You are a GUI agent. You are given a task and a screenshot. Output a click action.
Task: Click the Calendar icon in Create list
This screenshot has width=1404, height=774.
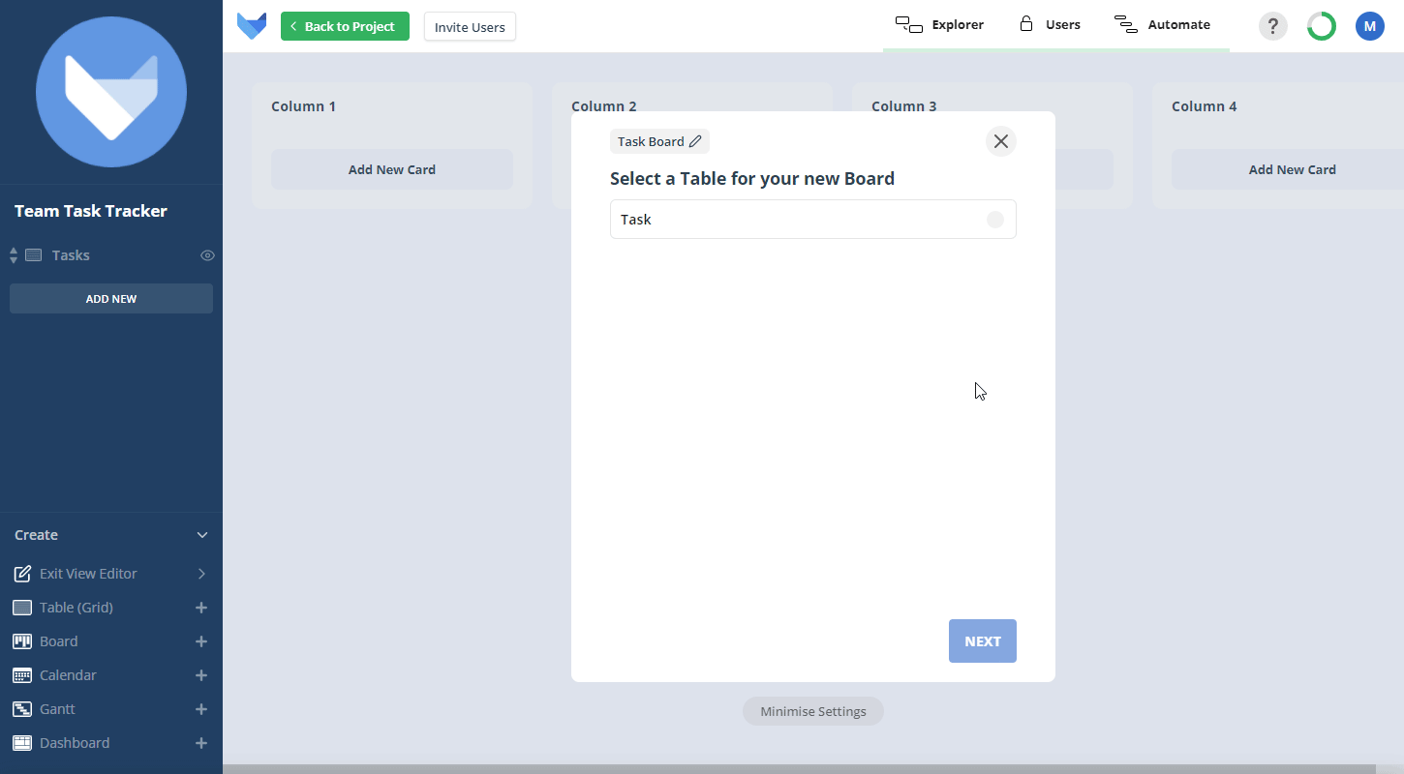(22, 675)
